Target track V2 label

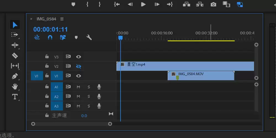click(56, 67)
